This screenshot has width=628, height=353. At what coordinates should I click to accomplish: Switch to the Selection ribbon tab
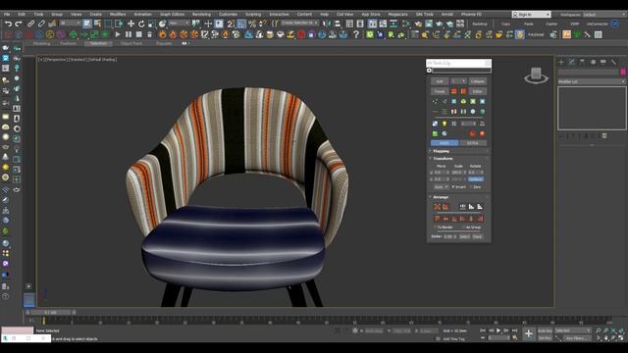98,43
